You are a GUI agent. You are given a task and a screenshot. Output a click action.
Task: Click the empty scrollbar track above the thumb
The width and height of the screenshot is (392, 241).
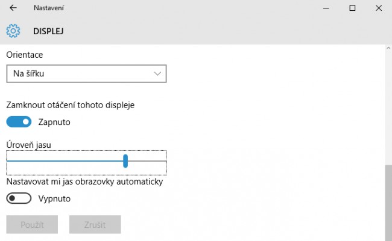coord(388,108)
